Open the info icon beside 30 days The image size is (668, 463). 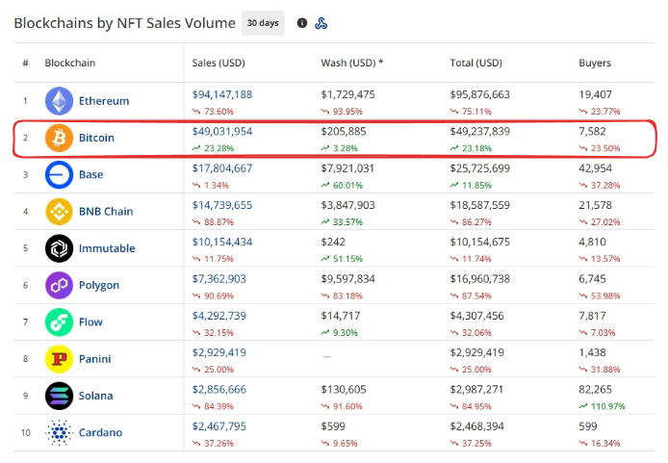302,23
